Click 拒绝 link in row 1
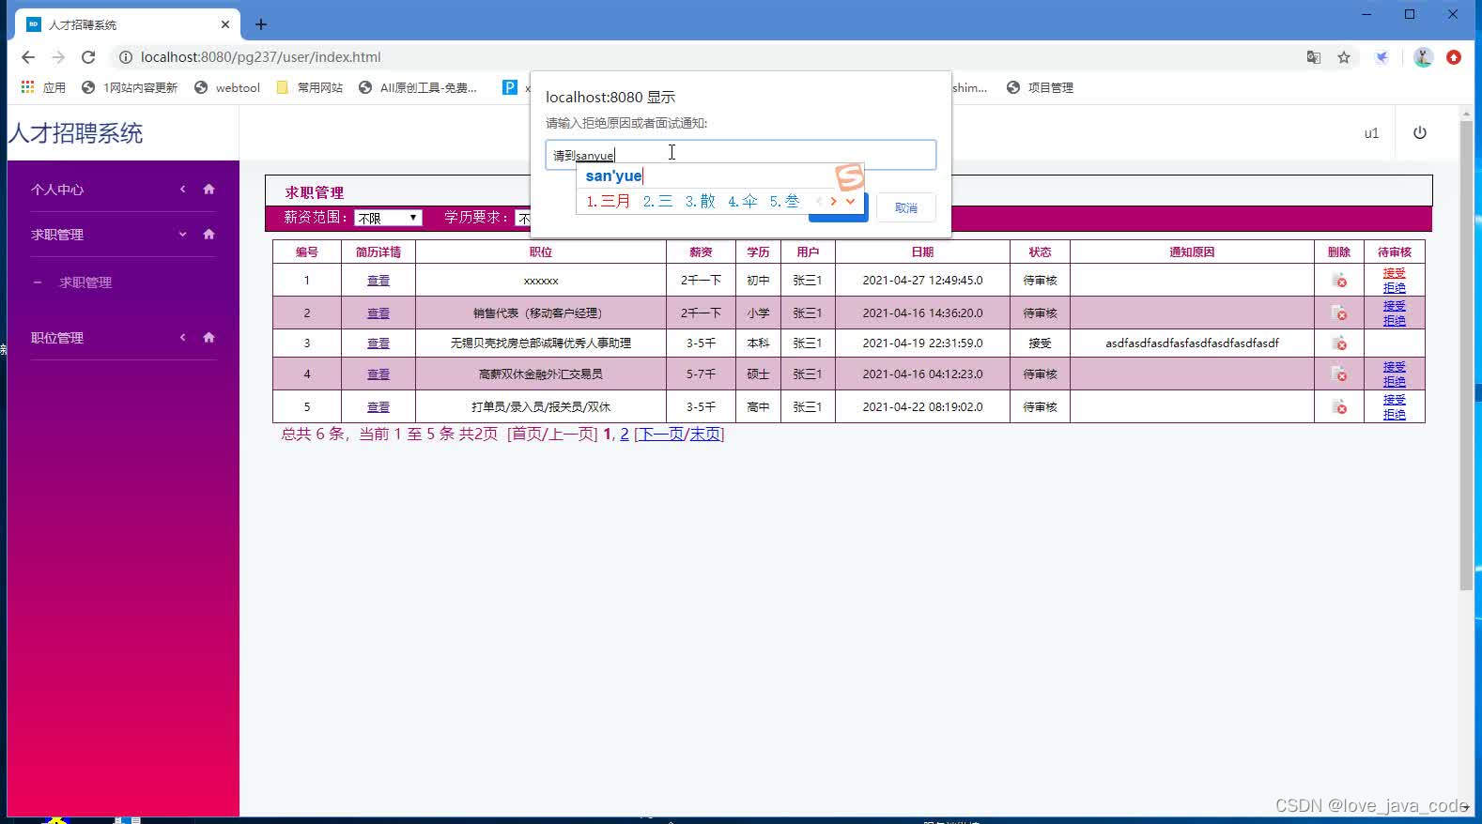 coord(1394,288)
